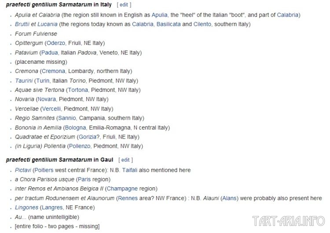Open the Apulia link

pos(160,15)
